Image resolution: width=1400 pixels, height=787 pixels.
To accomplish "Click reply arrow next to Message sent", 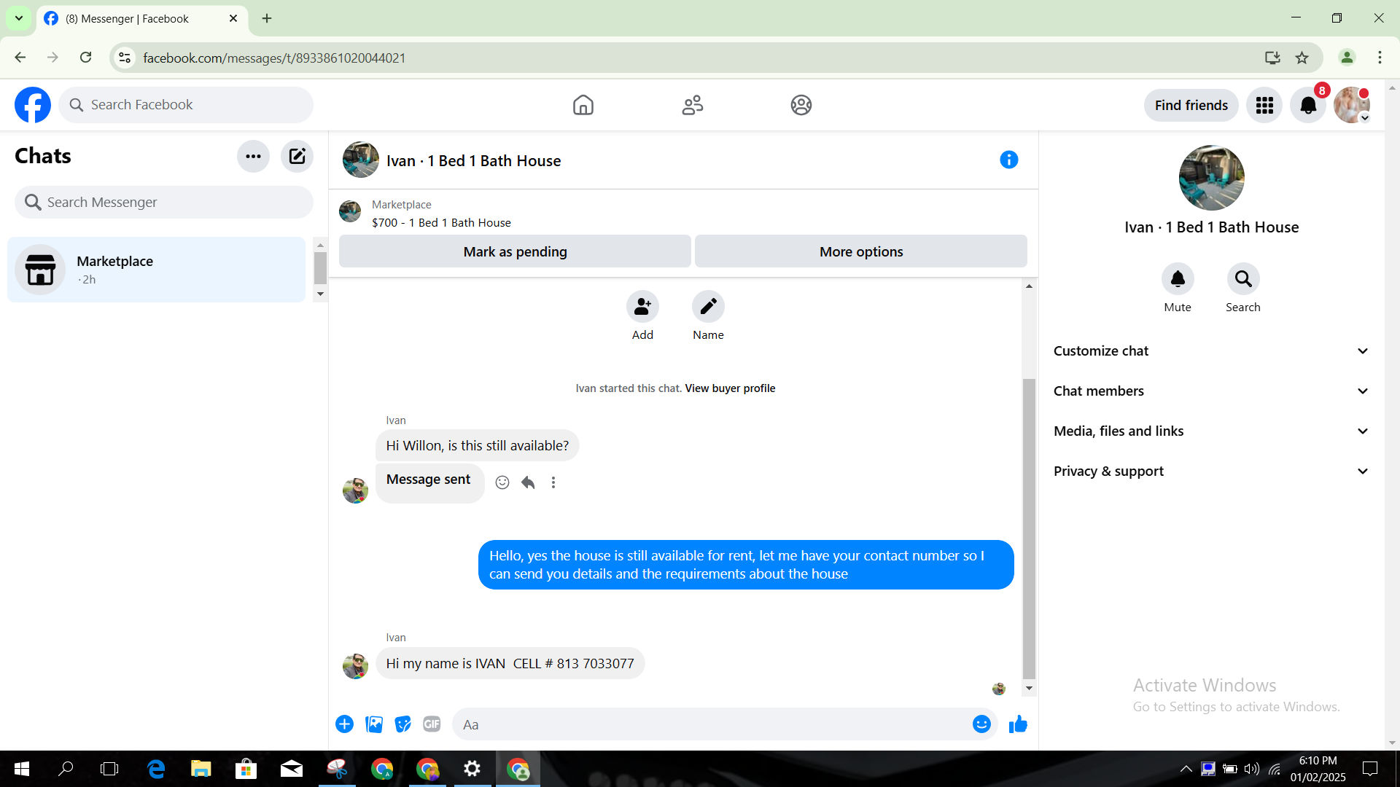I will (528, 482).
